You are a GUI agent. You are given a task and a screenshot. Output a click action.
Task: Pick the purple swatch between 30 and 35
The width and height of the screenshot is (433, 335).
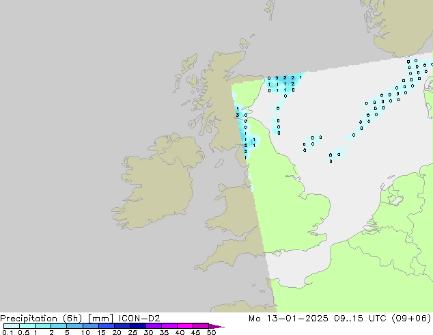(154, 326)
